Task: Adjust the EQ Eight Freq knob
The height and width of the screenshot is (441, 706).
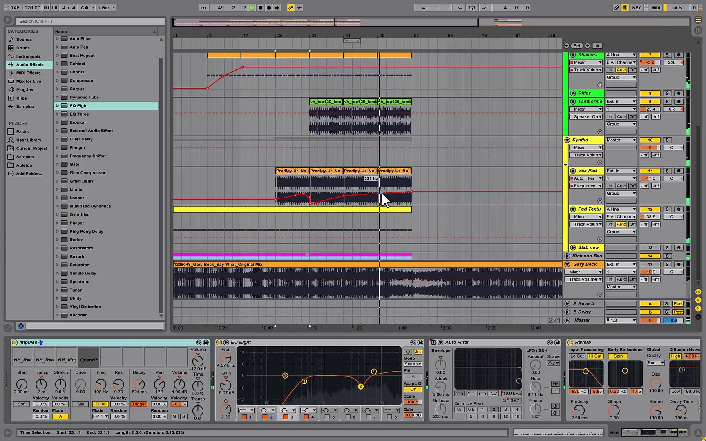Action: (x=226, y=359)
